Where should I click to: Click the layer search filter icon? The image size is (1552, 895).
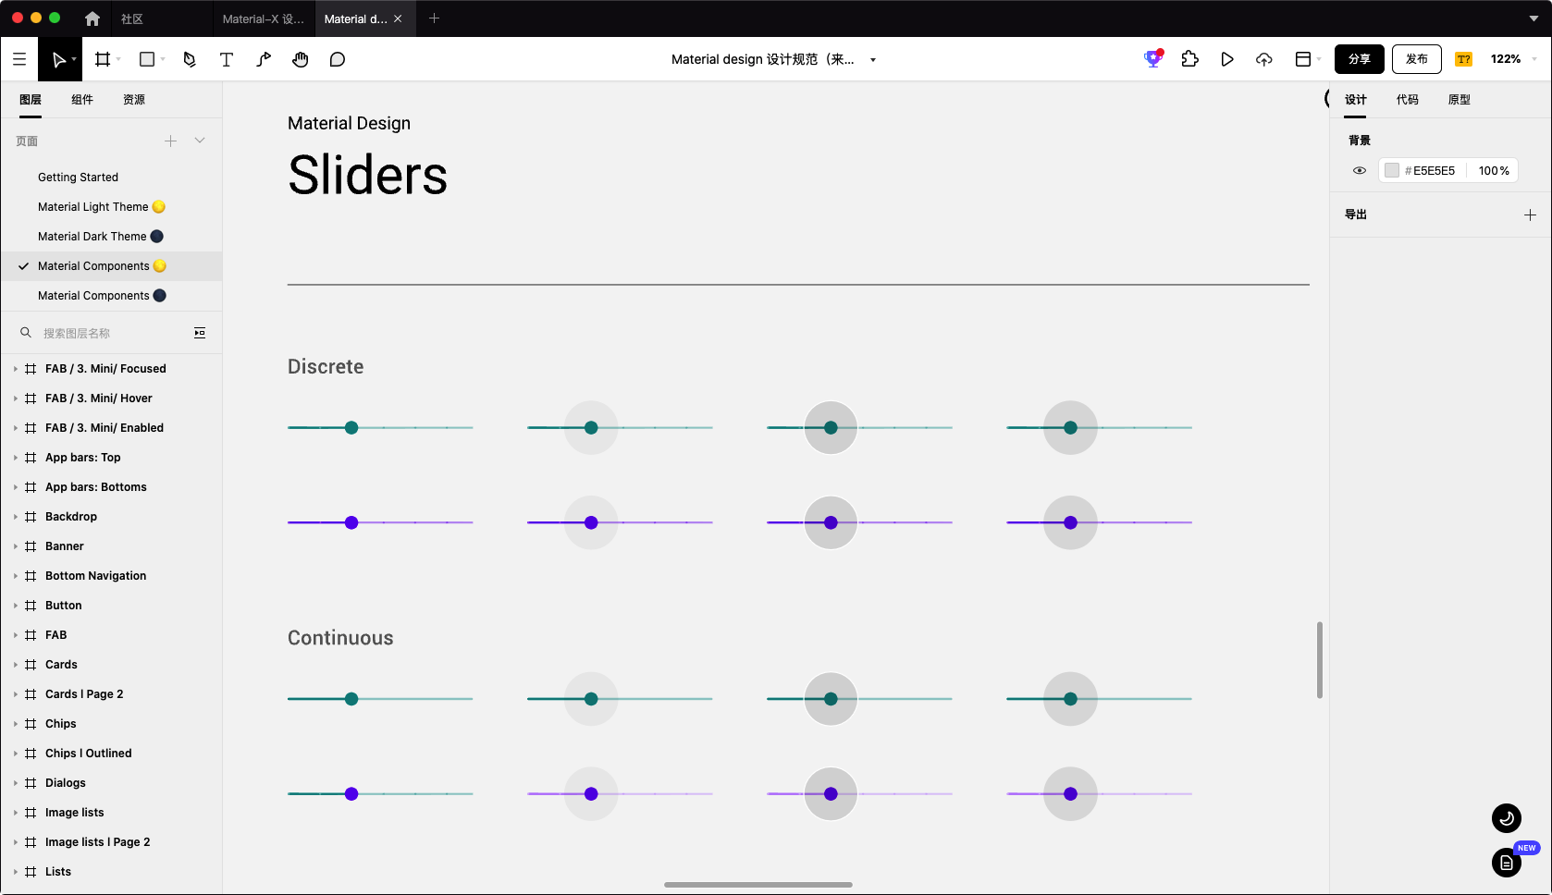point(200,333)
